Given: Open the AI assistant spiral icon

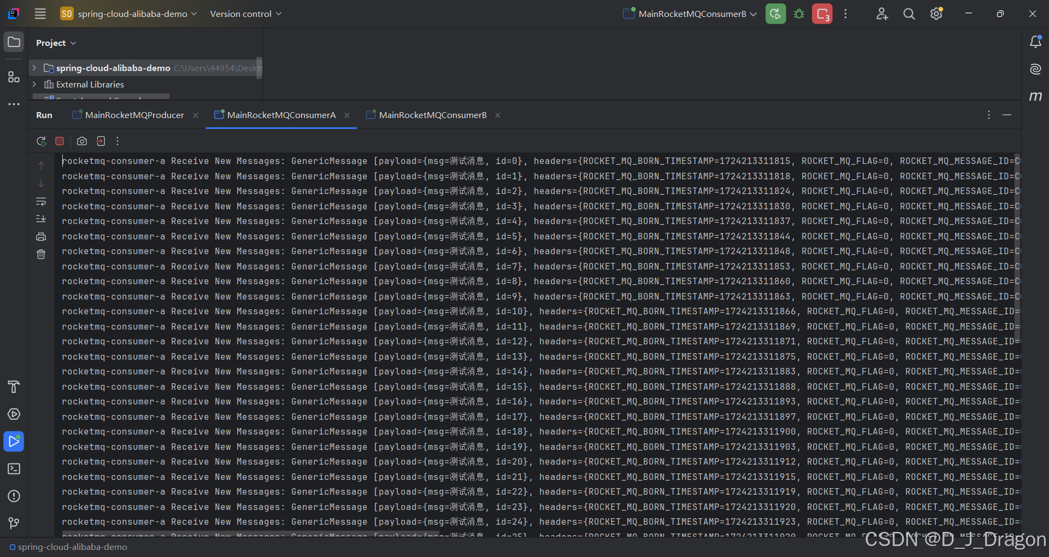Looking at the screenshot, I should tap(1035, 69).
